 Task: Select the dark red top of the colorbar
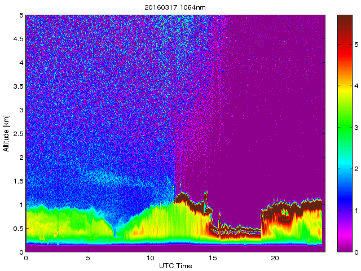tap(345, 25)
